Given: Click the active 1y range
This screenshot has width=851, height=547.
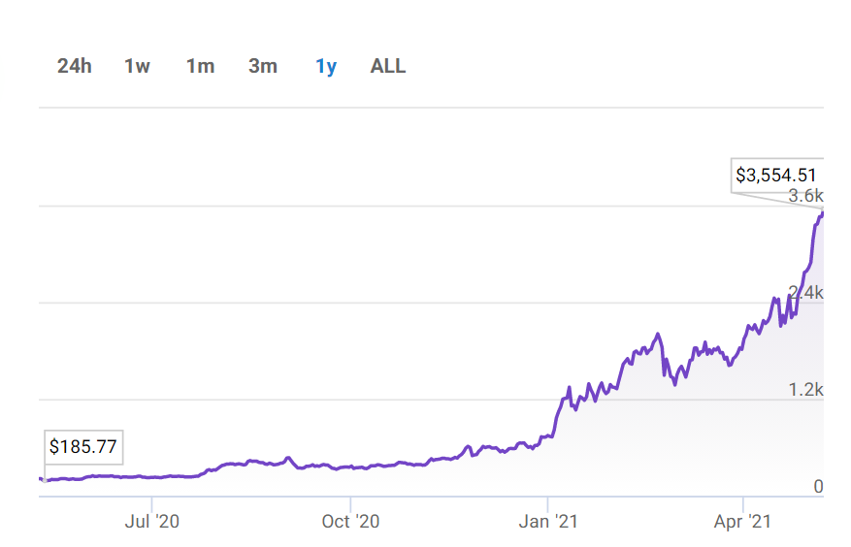Looking at the screenshot, I should tap(326, 67).
